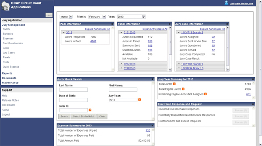Viewport: 262px width, 146px height.
Task: Click the Jury Case Information panel menu icon
Action: point(227,24)
